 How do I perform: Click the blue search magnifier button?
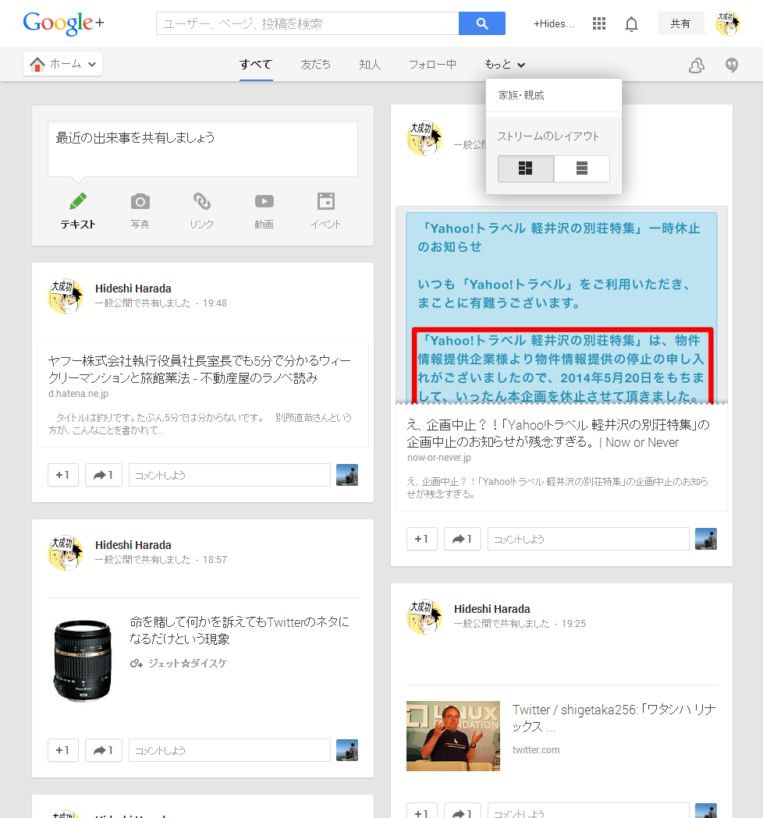(481, 23)
